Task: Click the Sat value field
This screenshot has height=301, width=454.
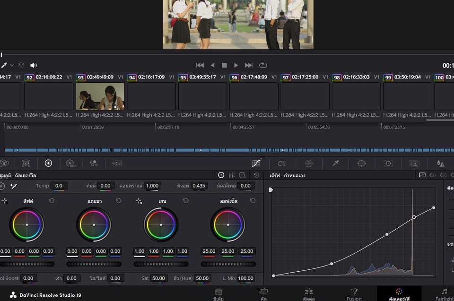Action: pyautogui.click(x=158, y=278)
